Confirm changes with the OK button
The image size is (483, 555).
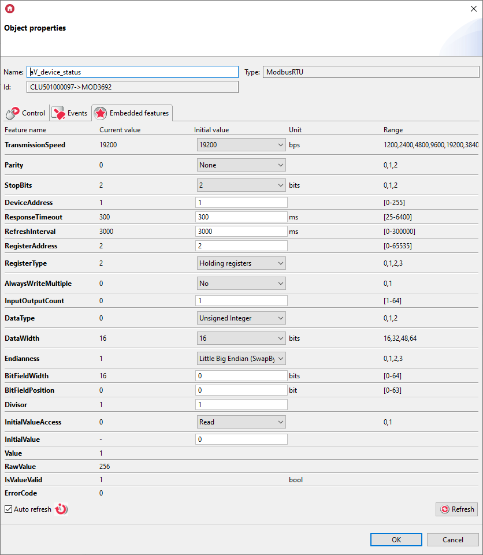coord(396,539)
